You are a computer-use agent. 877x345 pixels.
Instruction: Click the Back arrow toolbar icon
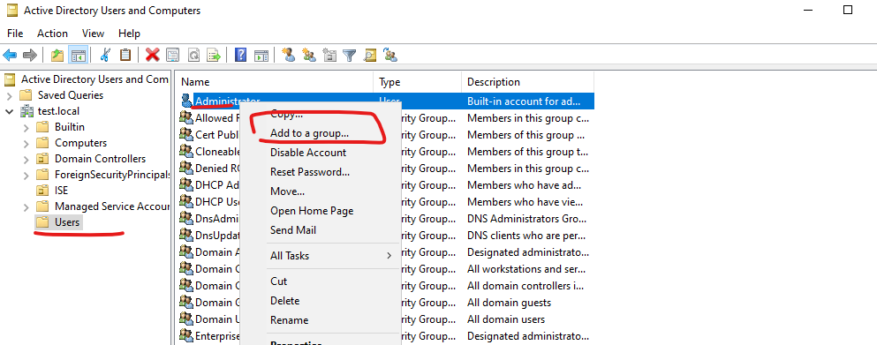point(10,55)
